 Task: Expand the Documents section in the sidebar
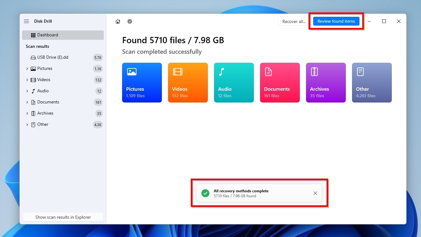[27, 102]
